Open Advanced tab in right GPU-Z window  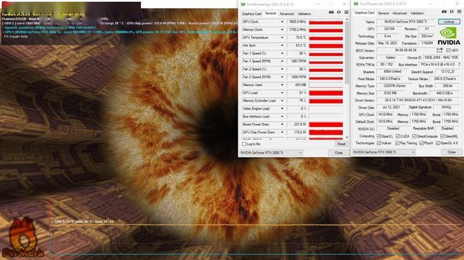(400, 13)
